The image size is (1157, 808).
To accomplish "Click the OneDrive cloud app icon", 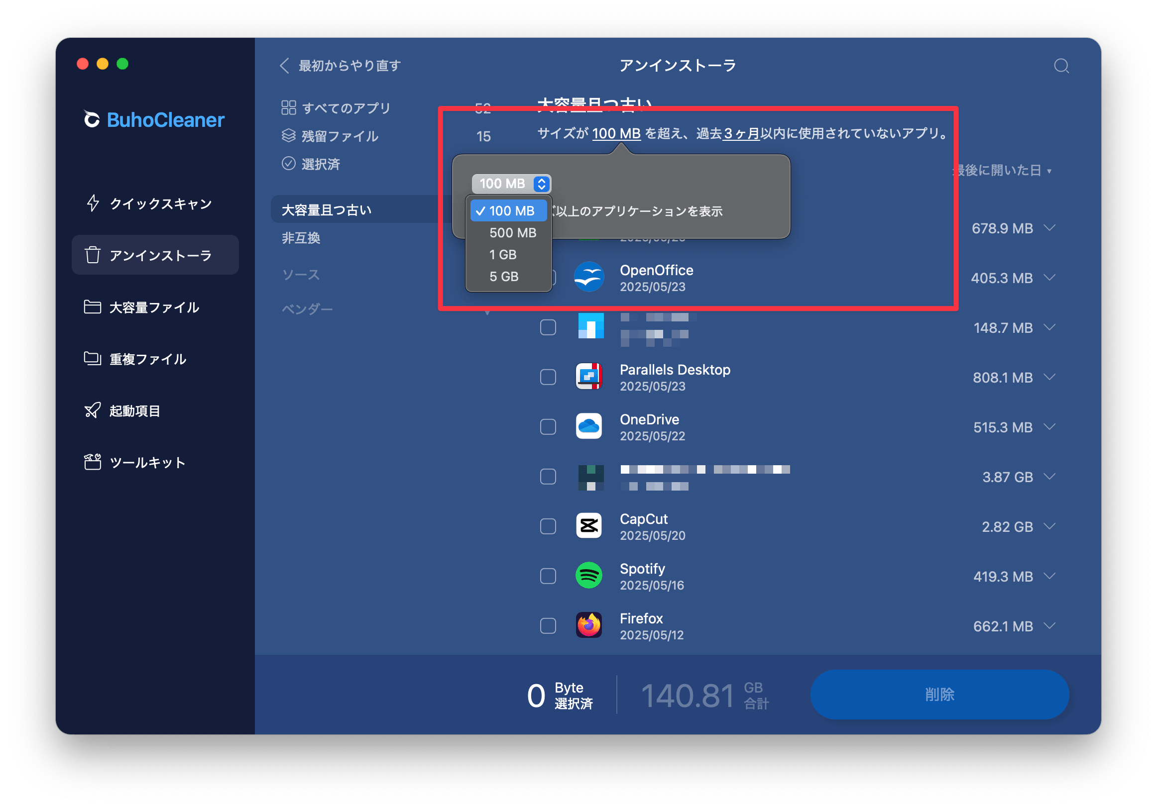I will click(x=588, y=426).
